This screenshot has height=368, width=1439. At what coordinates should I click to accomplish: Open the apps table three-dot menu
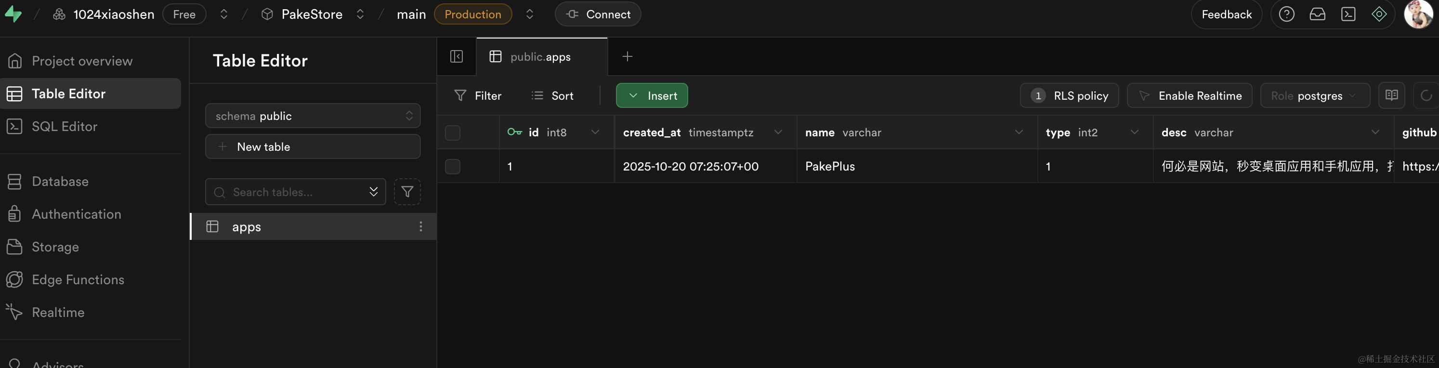coord(420,226)
